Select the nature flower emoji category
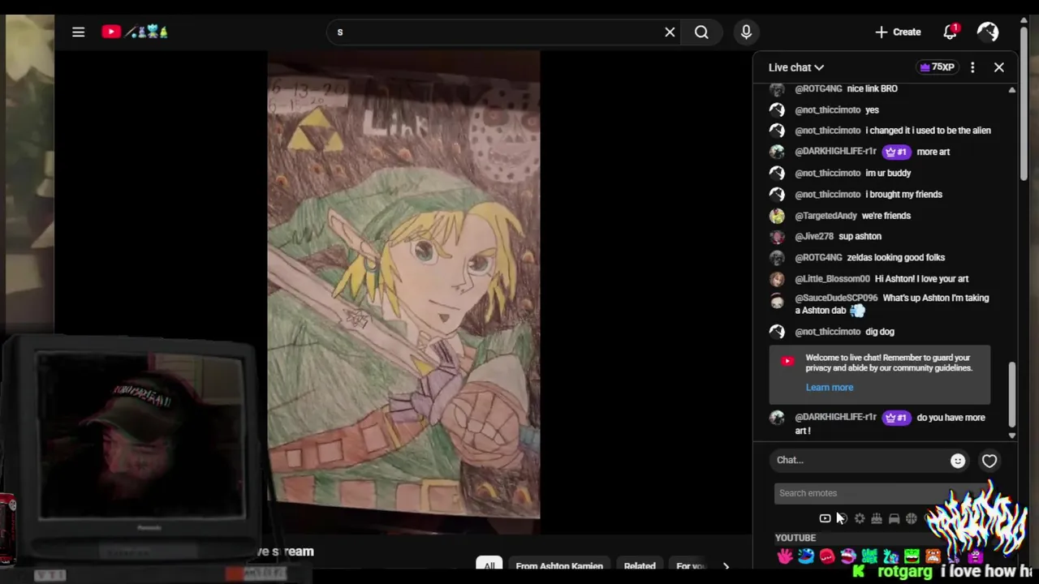 tap(860, 518)
